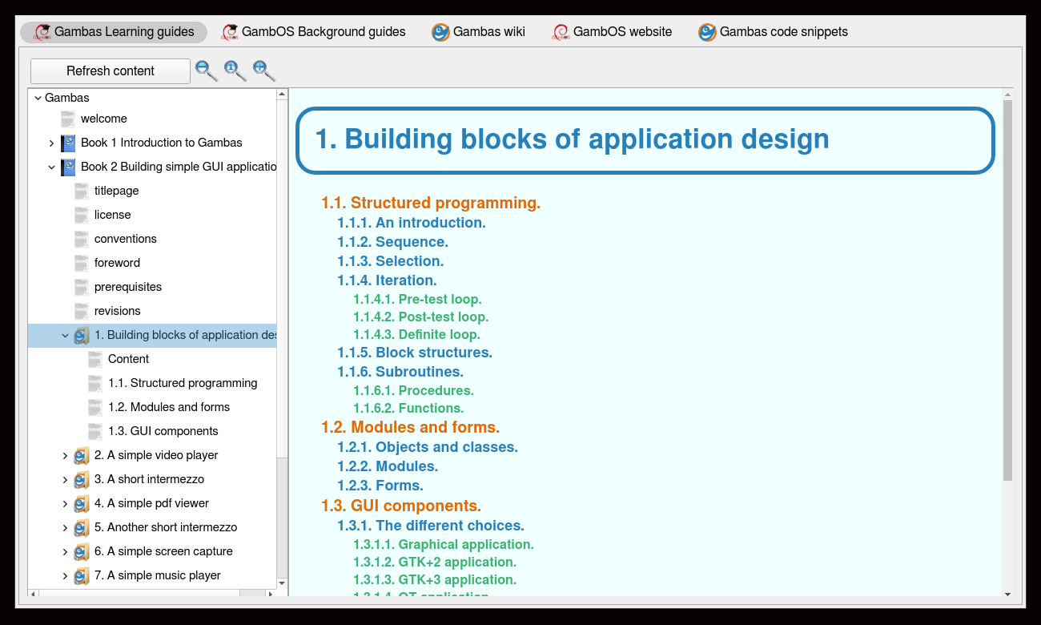This screenshot has width=1041, height=625.
Task: Collapse the 1. Building blocks chapter
Action: (x=66, y=336)
